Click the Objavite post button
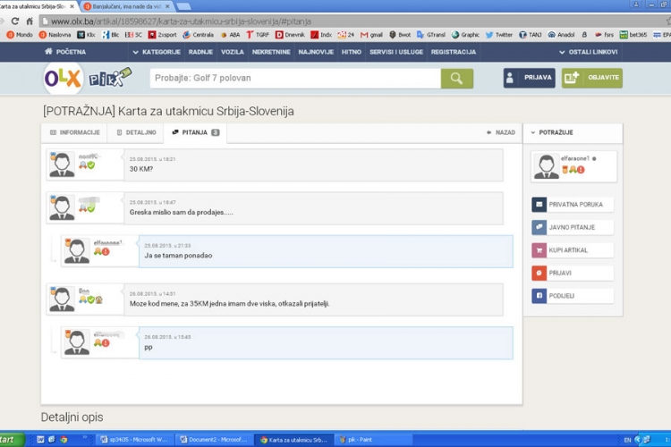The image size is (671, 447). pos(592,78)
